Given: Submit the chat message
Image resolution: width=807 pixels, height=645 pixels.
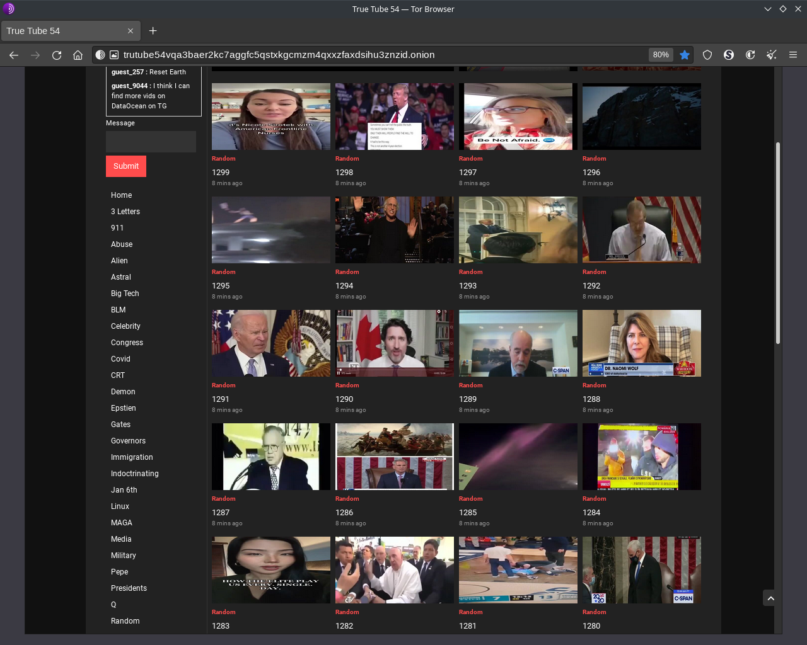Looking at the screenshot, I should coord(126,166).
